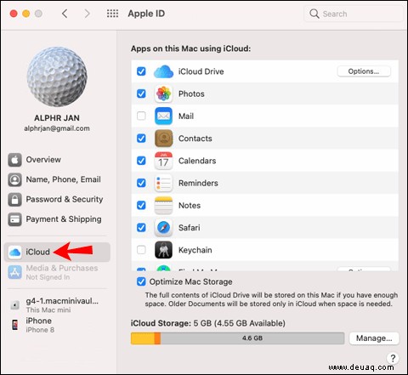The width and height of the screenshot is (408, 375).
Task: Open the Media & Purchases label
Action: click(62, 268)
